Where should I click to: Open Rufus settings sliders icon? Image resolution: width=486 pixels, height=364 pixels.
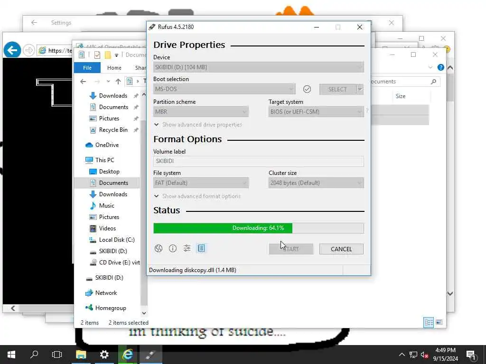[x=187, y=248]
